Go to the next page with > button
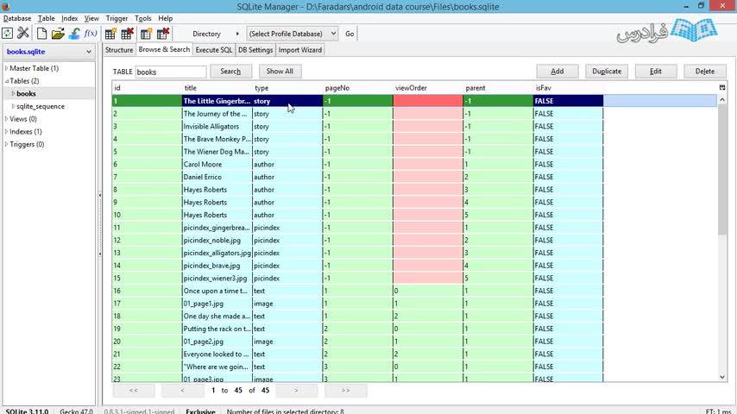737x414 pixels. click(x=296, y=390)
